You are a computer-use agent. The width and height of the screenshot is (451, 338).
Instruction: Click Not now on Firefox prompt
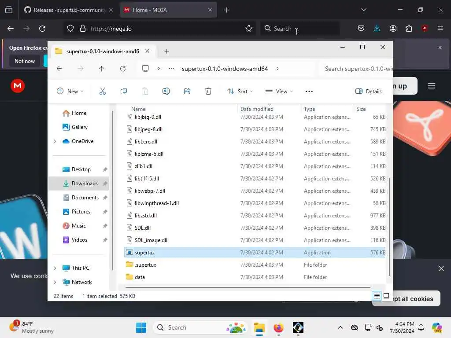25,61
